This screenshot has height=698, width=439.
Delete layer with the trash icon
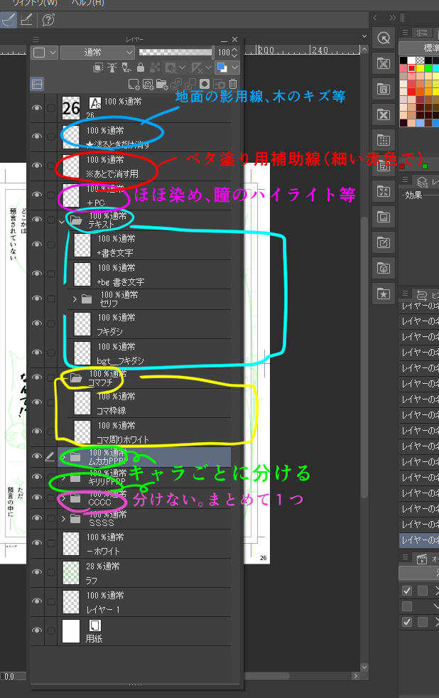pyautogui.click(x=232, y=84)
